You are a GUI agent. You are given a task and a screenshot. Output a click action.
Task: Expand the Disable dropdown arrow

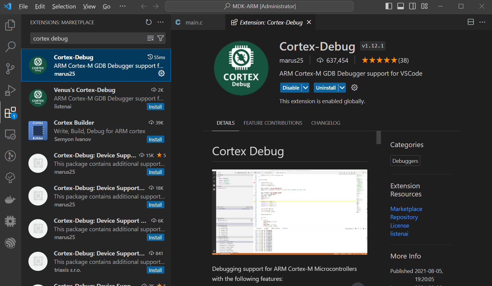[x=306, y=88]
